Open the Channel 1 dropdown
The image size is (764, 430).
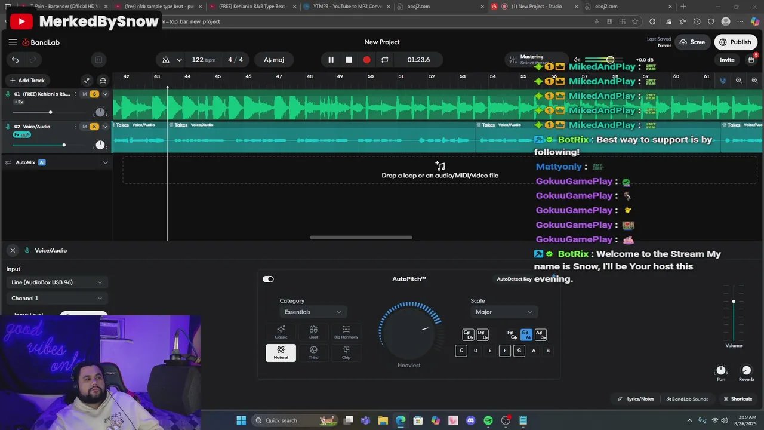(x=57, y=299)
